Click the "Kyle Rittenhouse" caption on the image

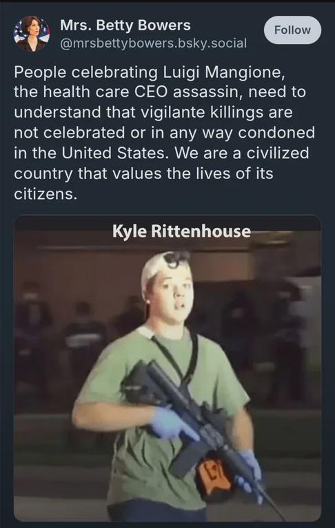pyautogui.click(x=181, y=231)
